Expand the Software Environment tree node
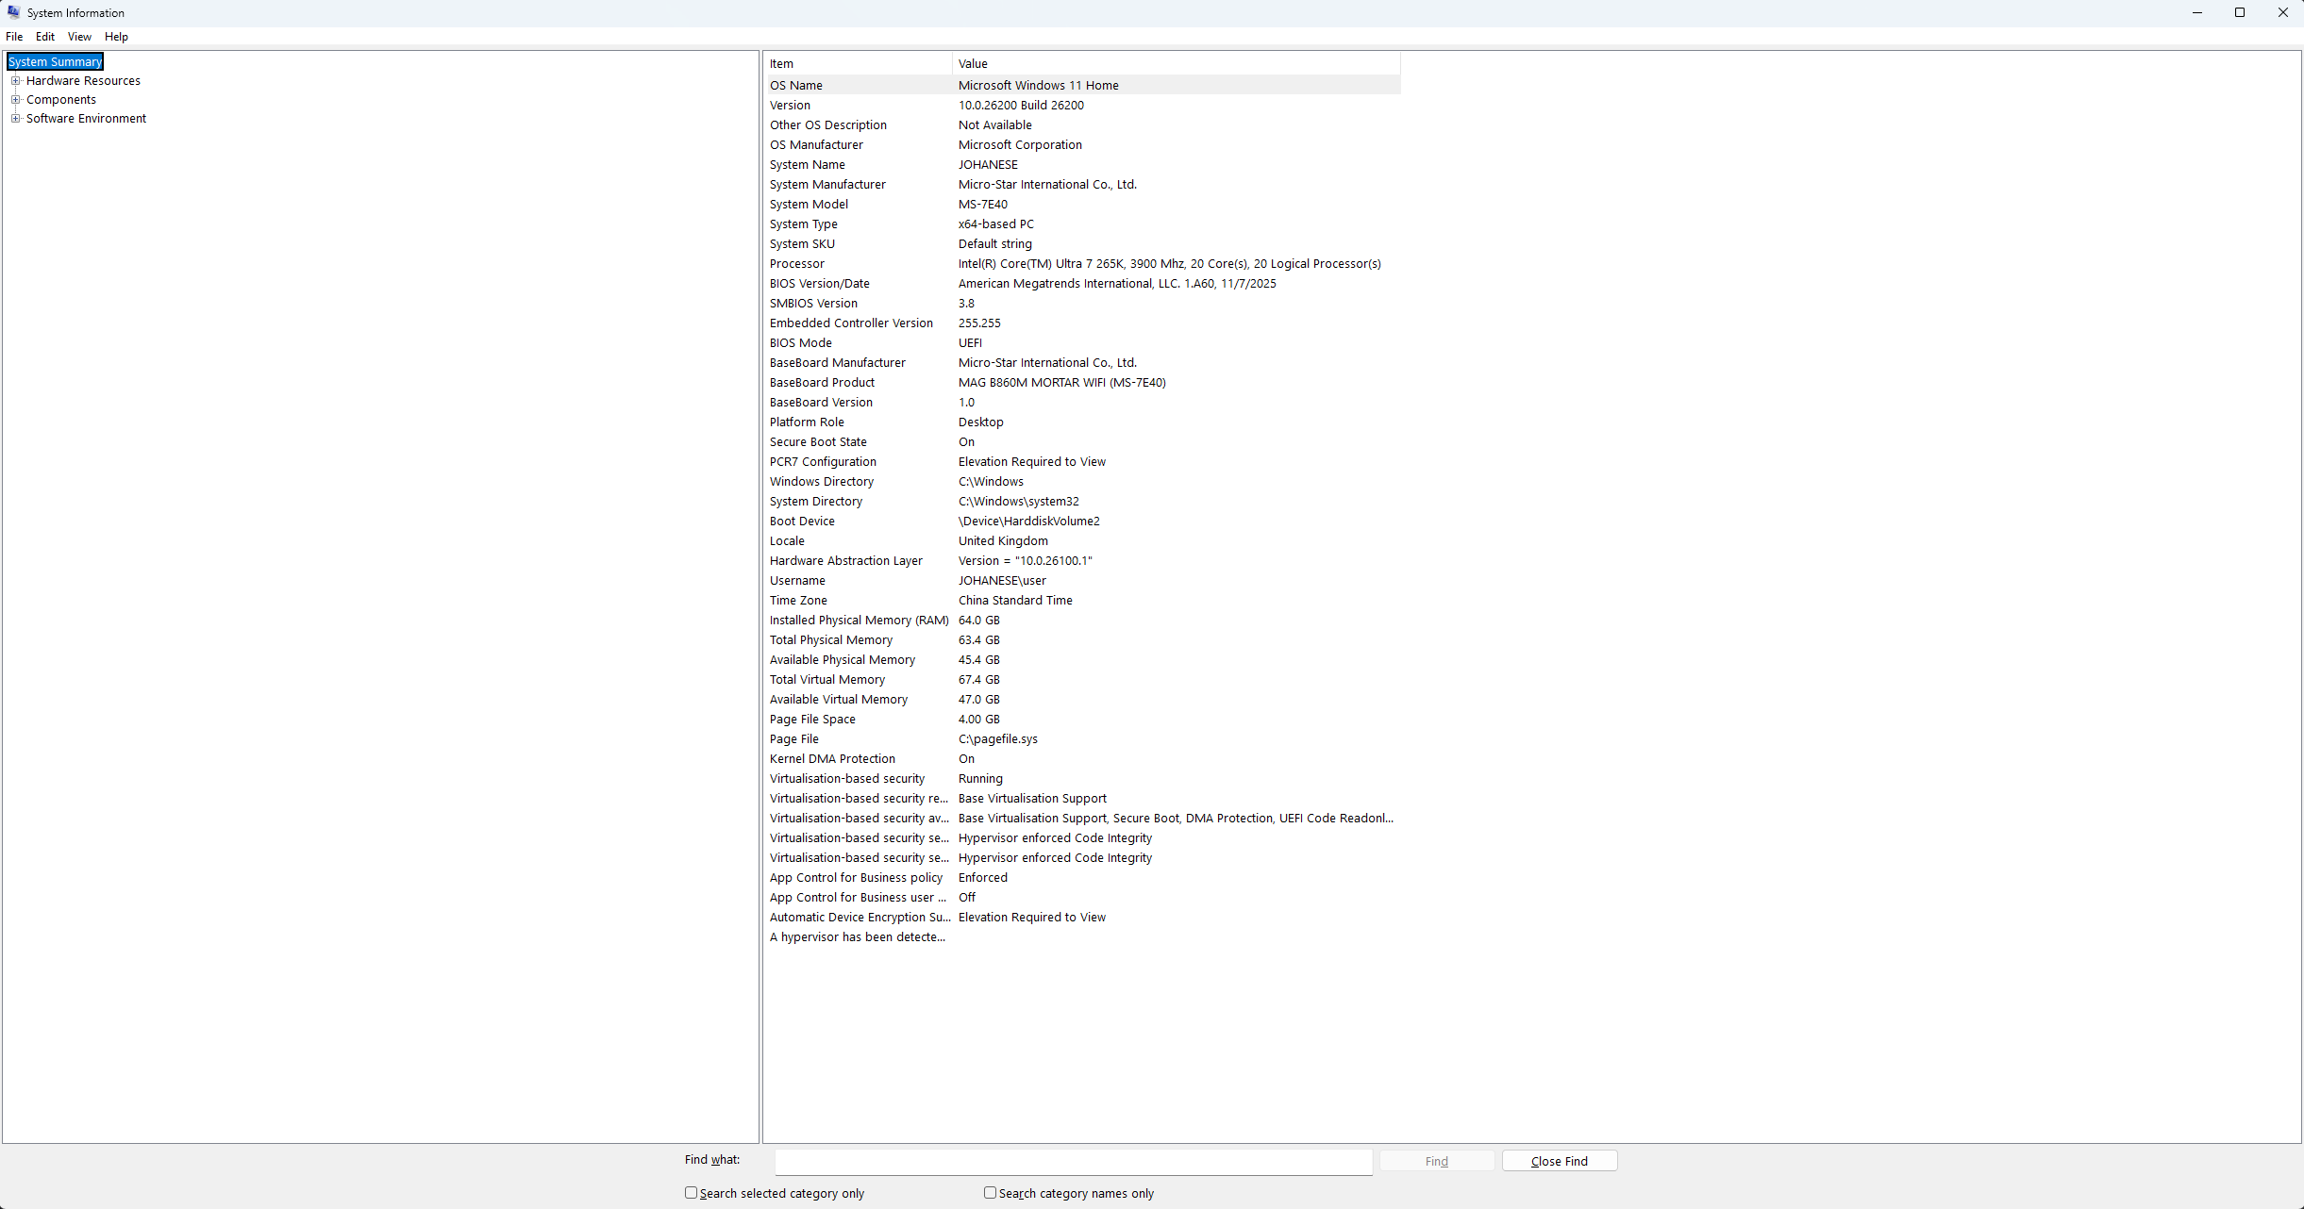Viewport: 2304px width, 1209px height. click(15, 119)
